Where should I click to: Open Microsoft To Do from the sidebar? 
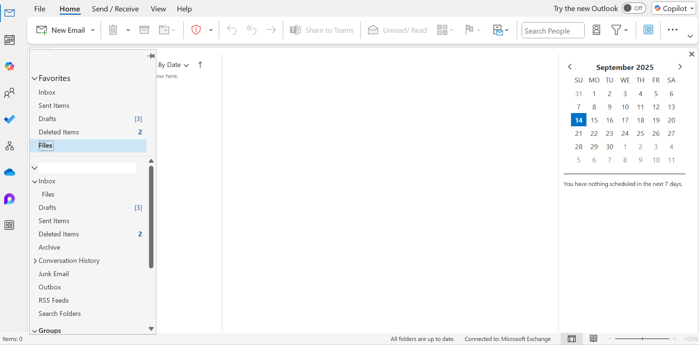click(9, 119)
